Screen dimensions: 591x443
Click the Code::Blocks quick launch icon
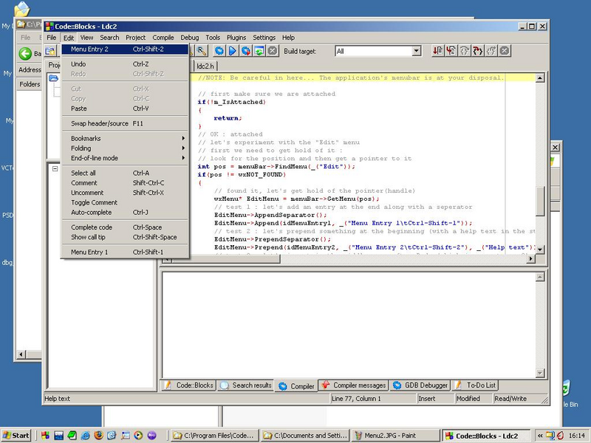[x=45, y=436]
